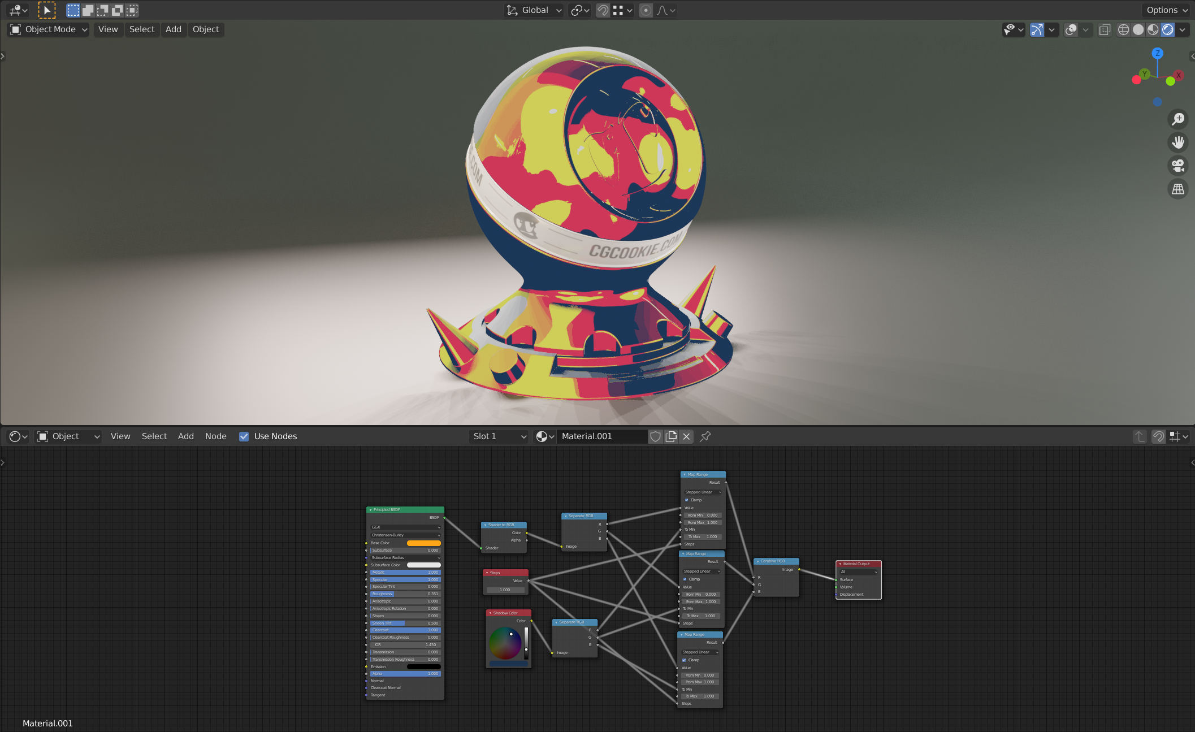Open the Slot 1 material slot dropdown
The image size is (1195, 732).
[x=498, y=436]
